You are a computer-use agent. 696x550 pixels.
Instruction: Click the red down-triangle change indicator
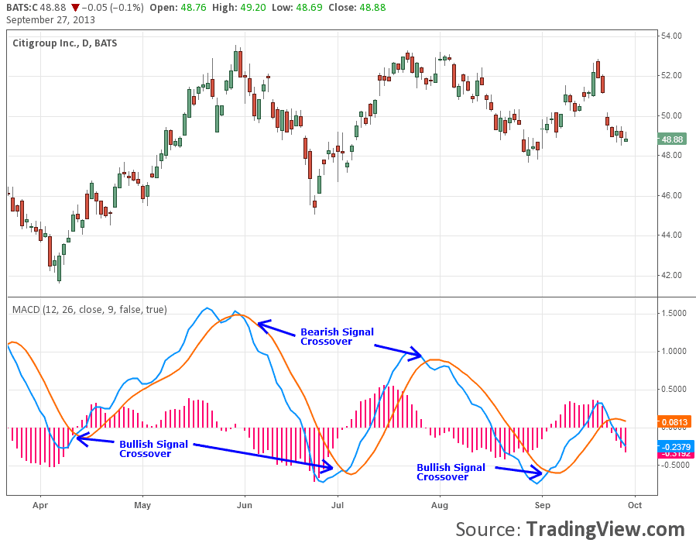click(x=75, y=8)
